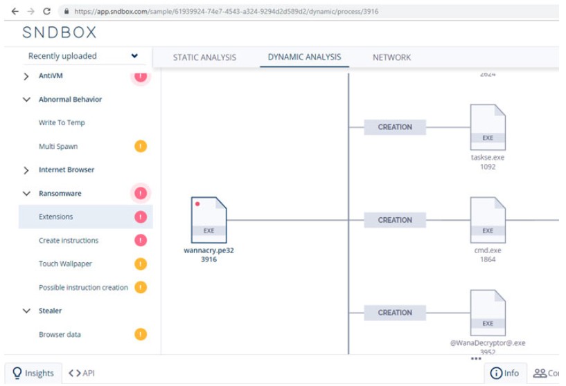Click process ID 3916 under wannacry.pe32

click(x=209, y=259)
